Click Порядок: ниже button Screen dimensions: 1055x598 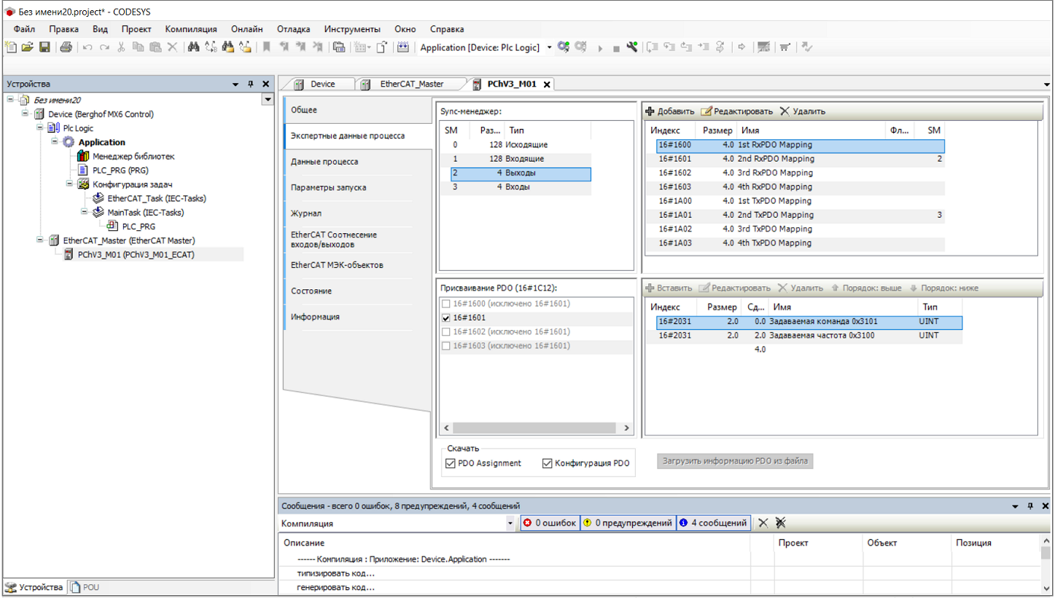pos(943,288)
